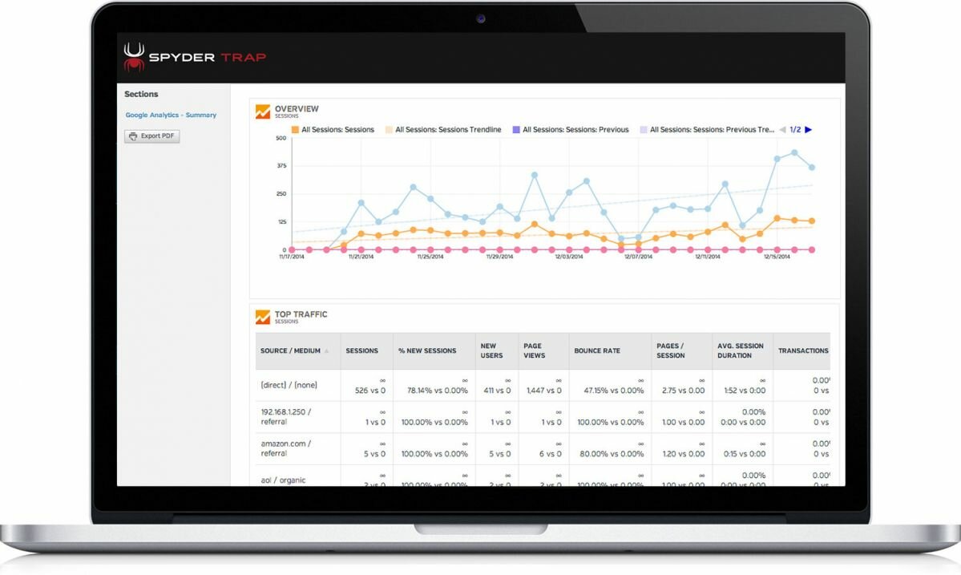Go to next legend page arrow
The height and width of the screenshot is (575, 961).
click(809, 129)
